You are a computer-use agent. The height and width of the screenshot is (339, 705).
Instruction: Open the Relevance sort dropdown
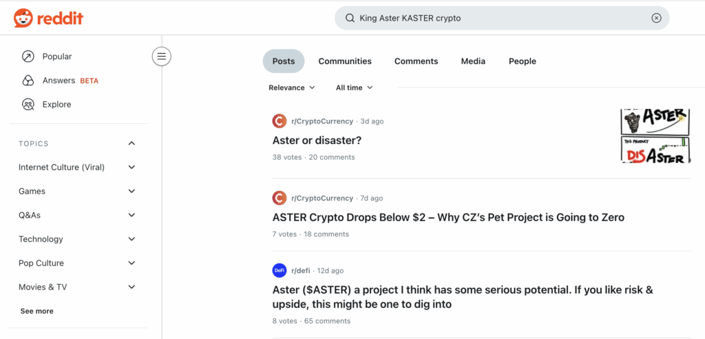292,88
